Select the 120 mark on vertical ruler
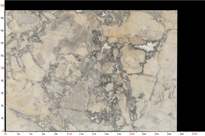This screenshot has height=136, width=205. pos(3,55)
